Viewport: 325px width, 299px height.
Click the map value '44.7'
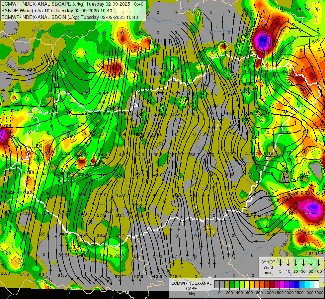[x=230, y=114]
